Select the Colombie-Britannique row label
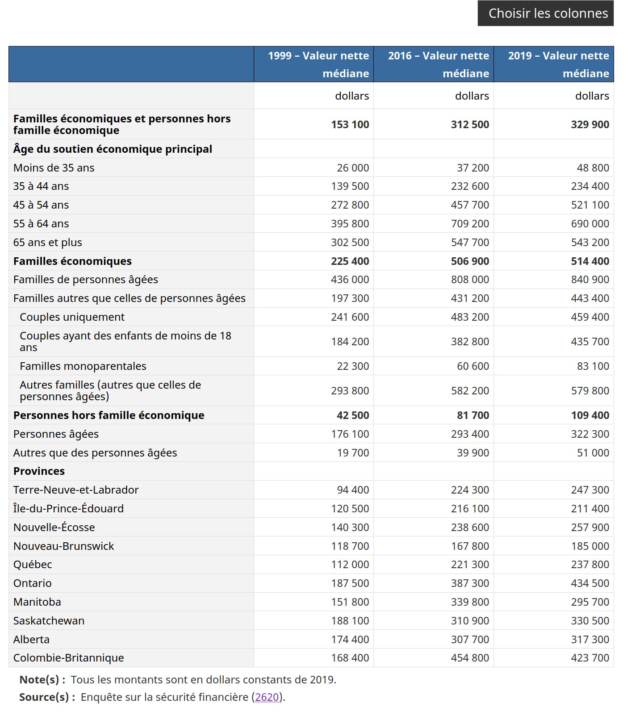The width and height of the screenshot is (640, 712). click(x=69, y=658)
